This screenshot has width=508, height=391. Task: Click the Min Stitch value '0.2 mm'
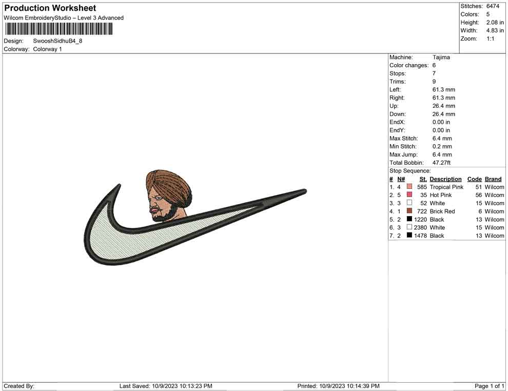click(x=442, y=146)
